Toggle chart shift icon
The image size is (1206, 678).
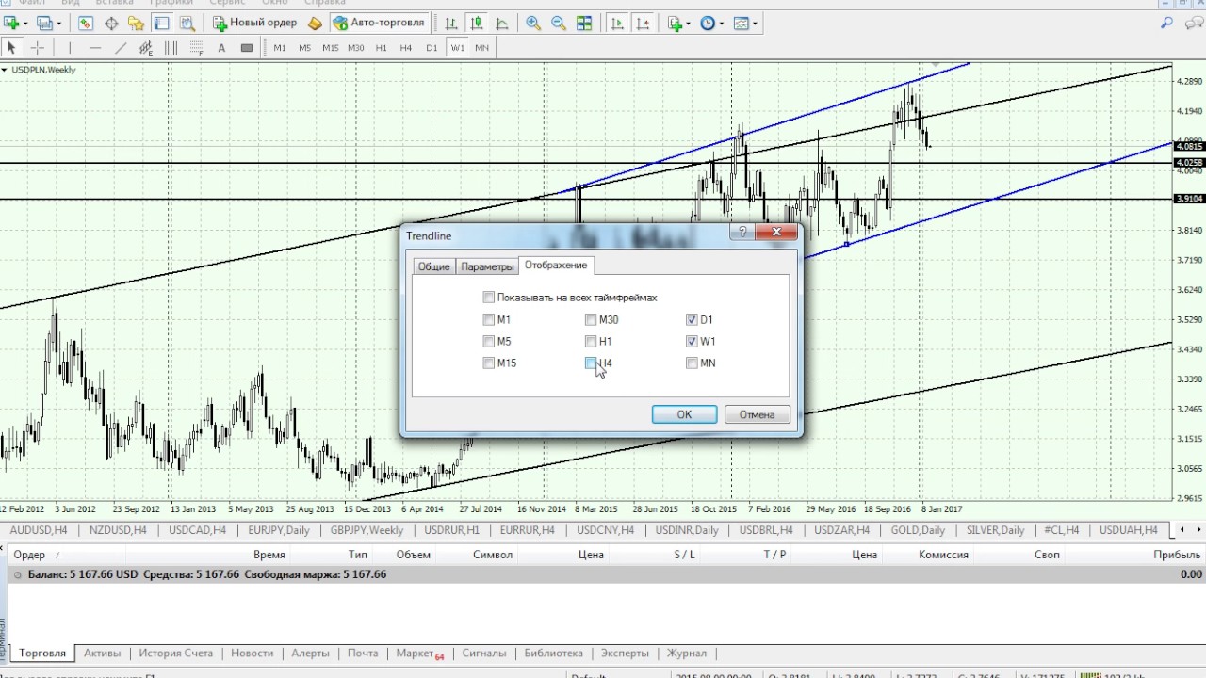tap(643, 23)
